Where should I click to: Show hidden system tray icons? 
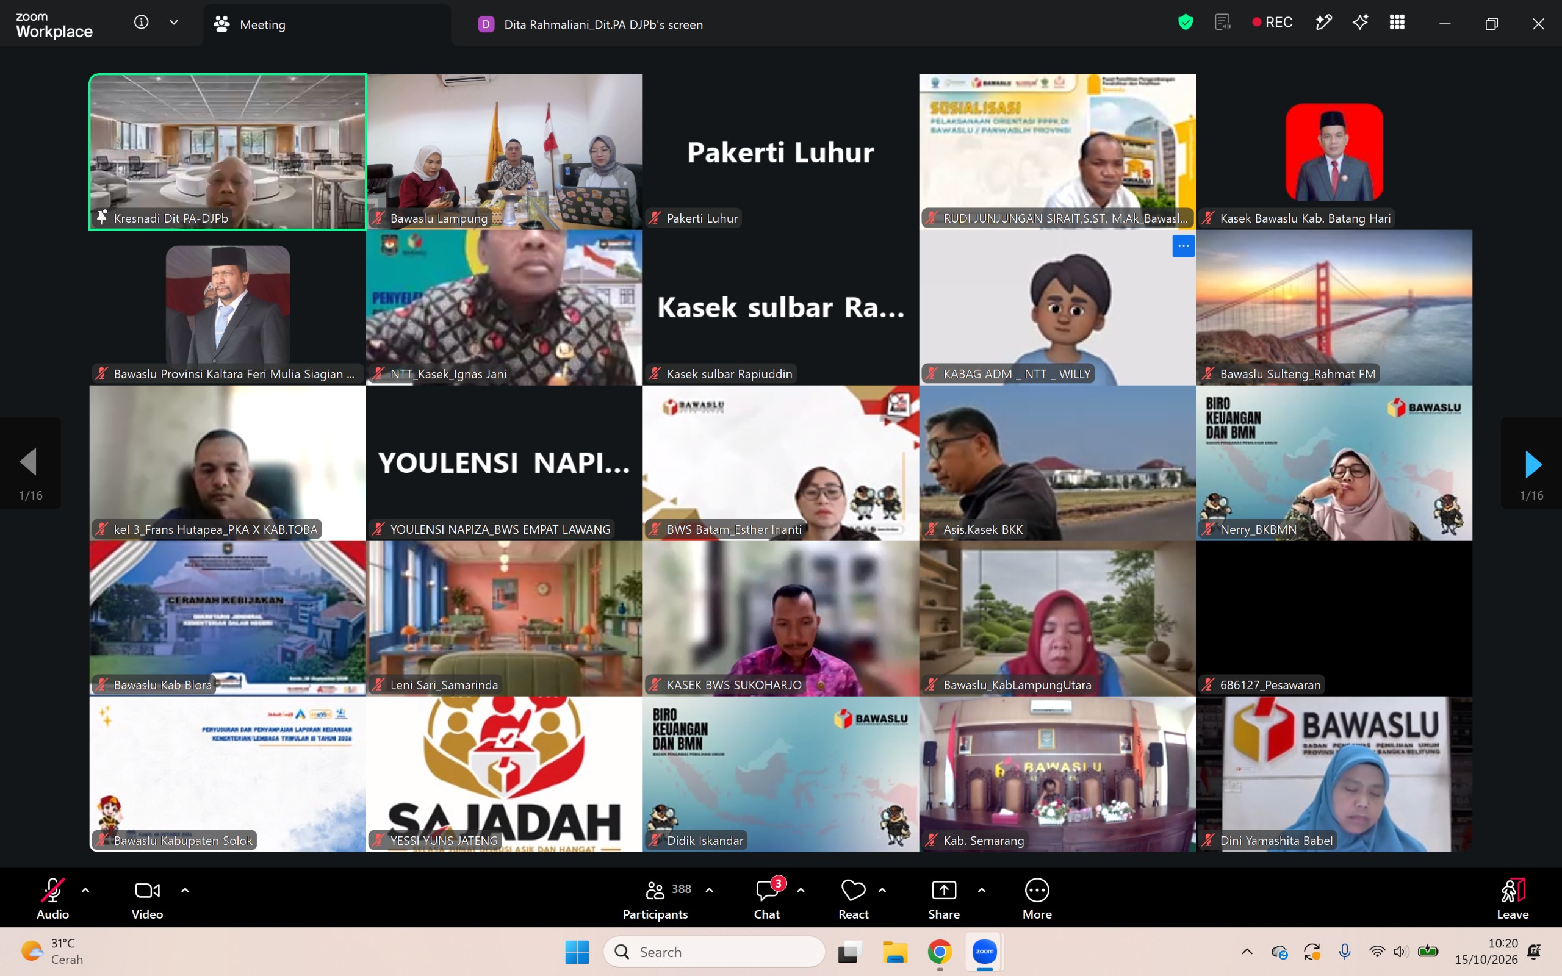[x=1247, y=952]
